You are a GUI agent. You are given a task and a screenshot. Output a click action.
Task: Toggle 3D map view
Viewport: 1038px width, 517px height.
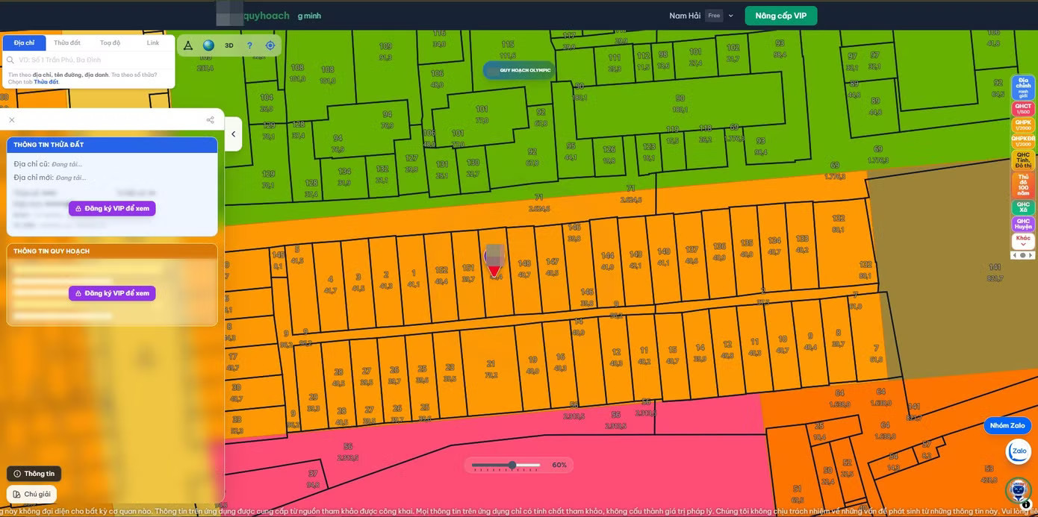point(229,46)
